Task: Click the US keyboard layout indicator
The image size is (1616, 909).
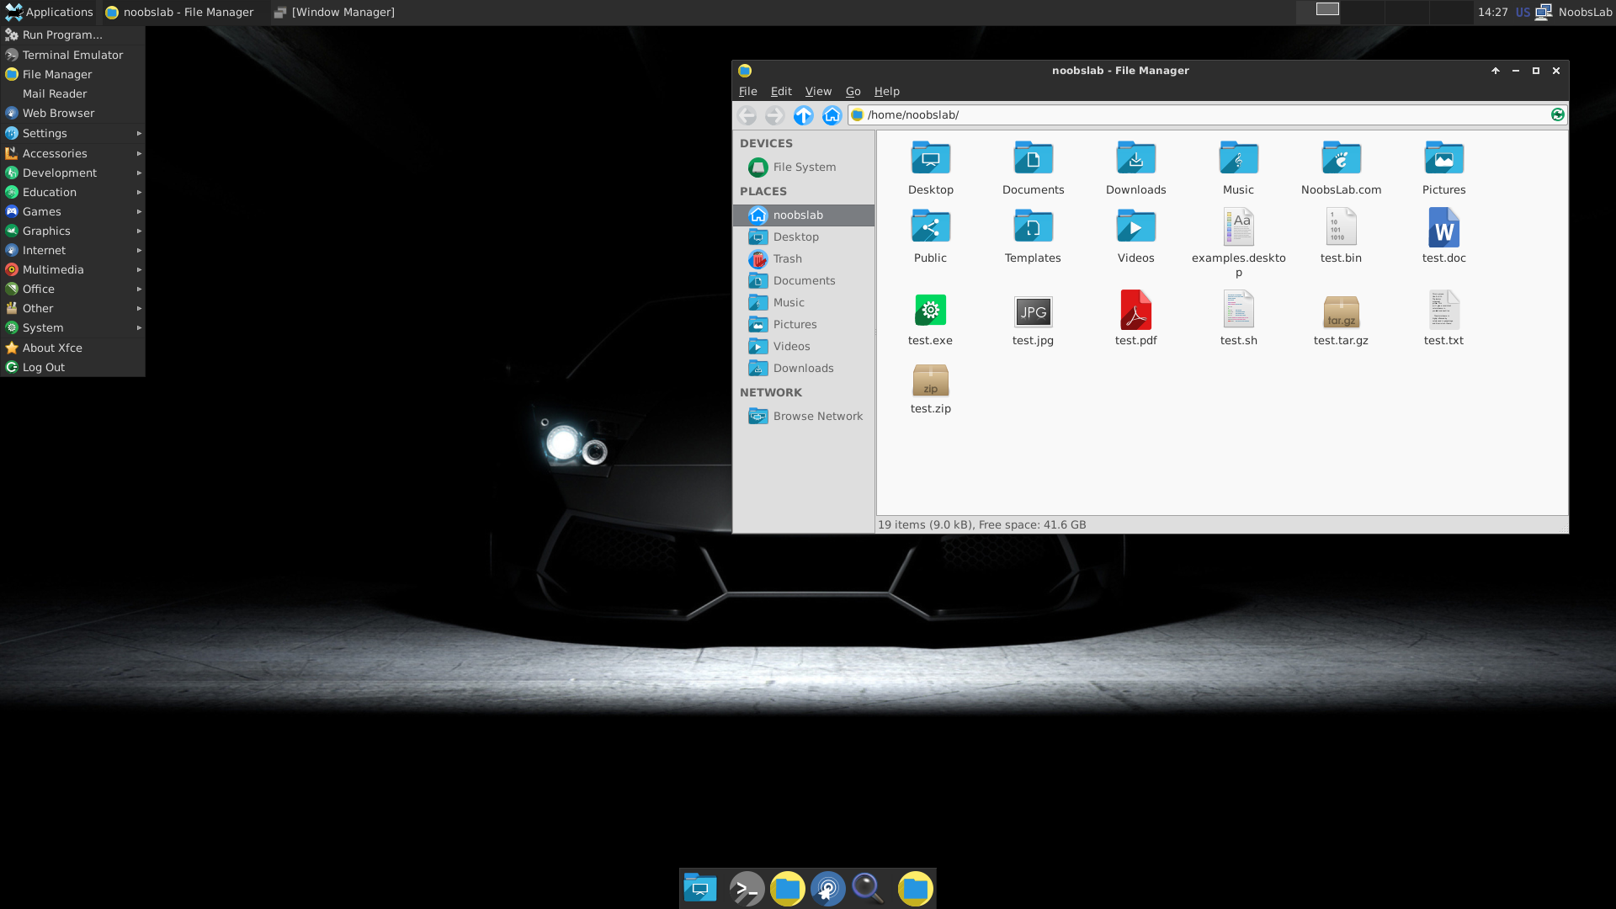Action: [1523, 12]
